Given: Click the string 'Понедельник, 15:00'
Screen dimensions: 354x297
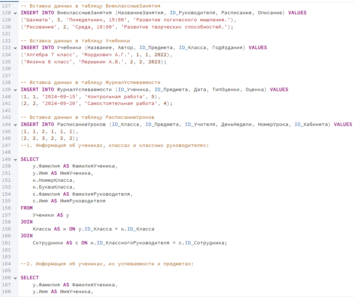Looking at the screenshot, I should [x=97, y=20].
